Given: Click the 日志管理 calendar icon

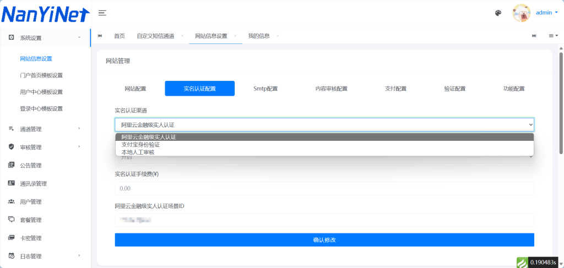Looking at the screenshot, I should click(x=11, y=256).
